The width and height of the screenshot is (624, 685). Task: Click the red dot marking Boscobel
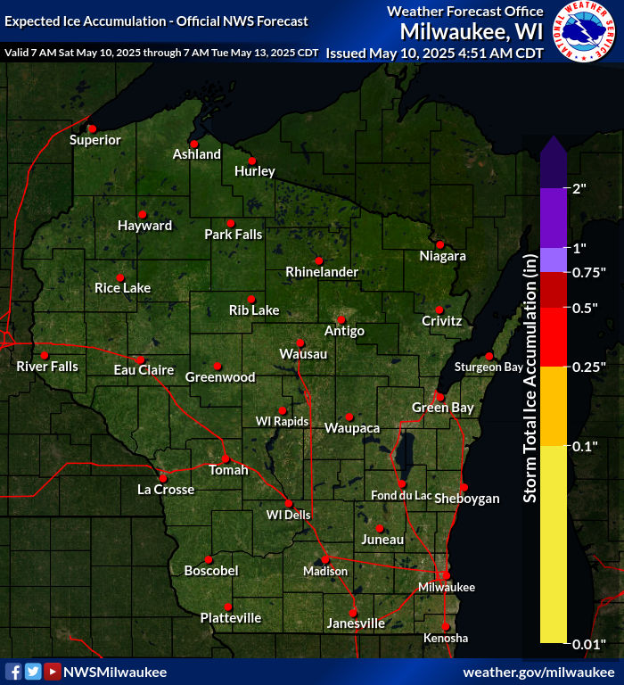click(209, 559)
